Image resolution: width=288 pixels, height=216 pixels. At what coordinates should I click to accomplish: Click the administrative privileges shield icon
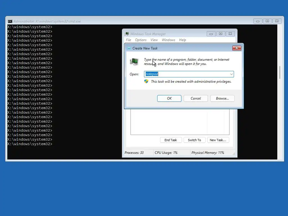(x=146, y=81)
